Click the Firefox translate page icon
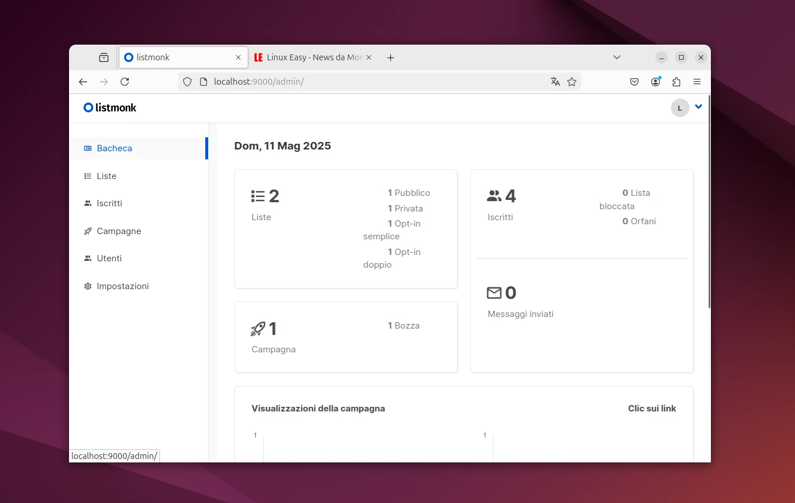This screenshot has width=795, height=503. click(x=555, y=82)
